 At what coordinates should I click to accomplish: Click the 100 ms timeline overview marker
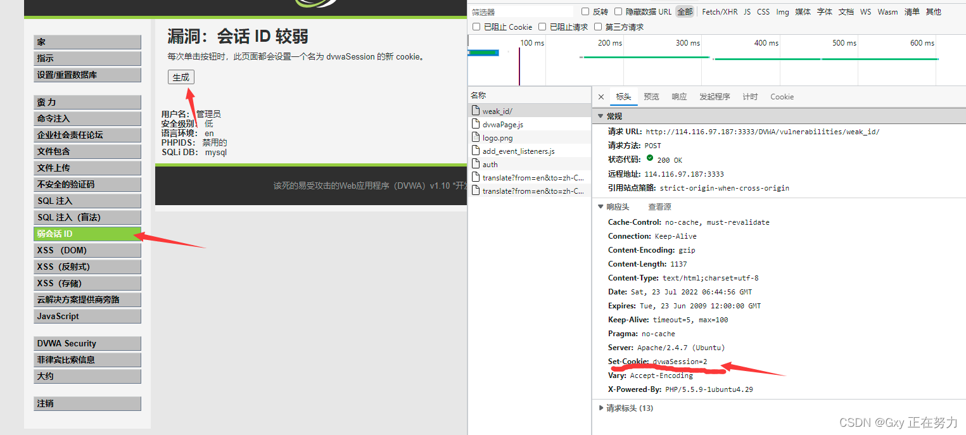(x=531, y=43)
